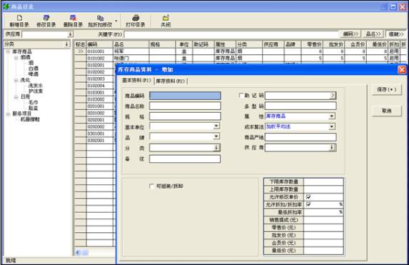
Task: Focus the 备注 input field
Action: [x=185, y=159]
